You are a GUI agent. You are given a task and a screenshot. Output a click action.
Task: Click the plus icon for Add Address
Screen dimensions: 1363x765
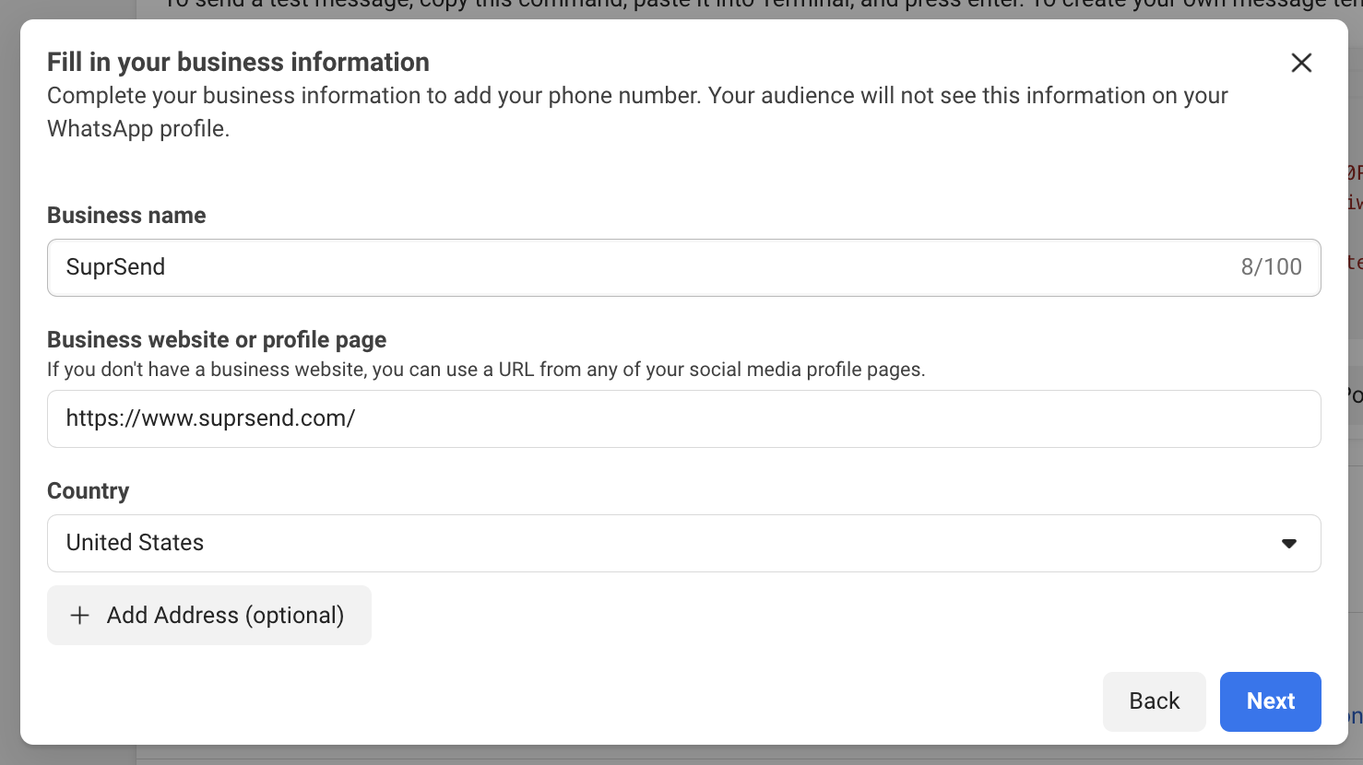click(80, 616)
